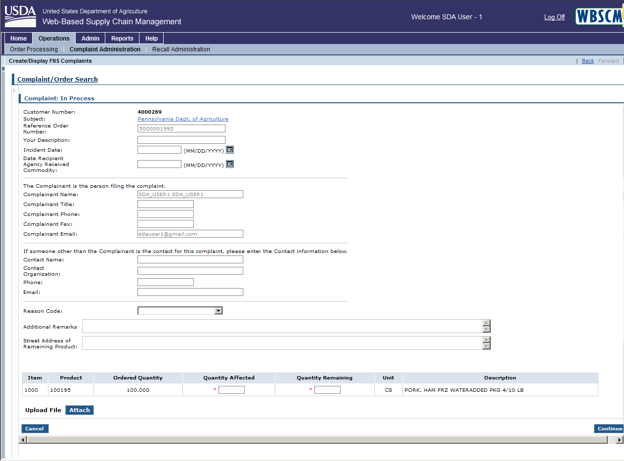
Task: Expand the Reason Code dropdown
Action: [x=218, y=311]
